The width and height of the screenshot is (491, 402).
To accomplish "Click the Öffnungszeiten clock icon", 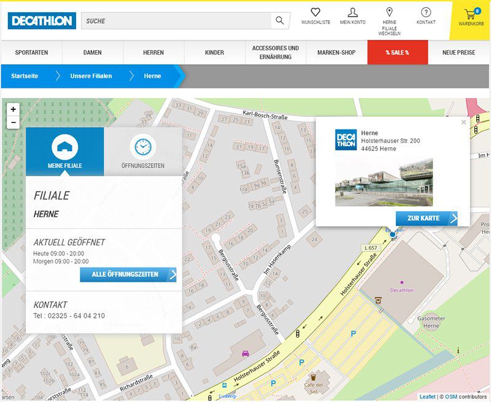I will 143,147.
